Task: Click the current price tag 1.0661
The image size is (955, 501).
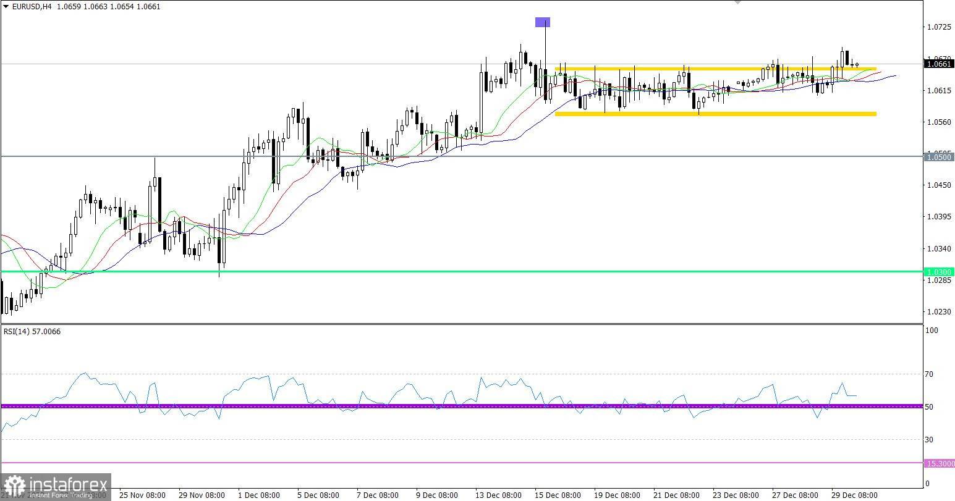Action: point(939,63)
